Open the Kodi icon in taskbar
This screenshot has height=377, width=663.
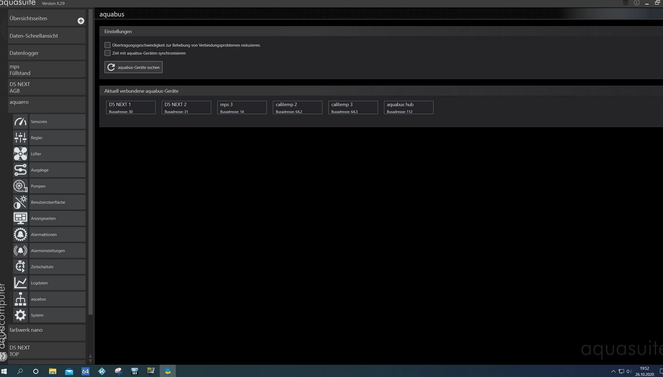tap(102, 371)
